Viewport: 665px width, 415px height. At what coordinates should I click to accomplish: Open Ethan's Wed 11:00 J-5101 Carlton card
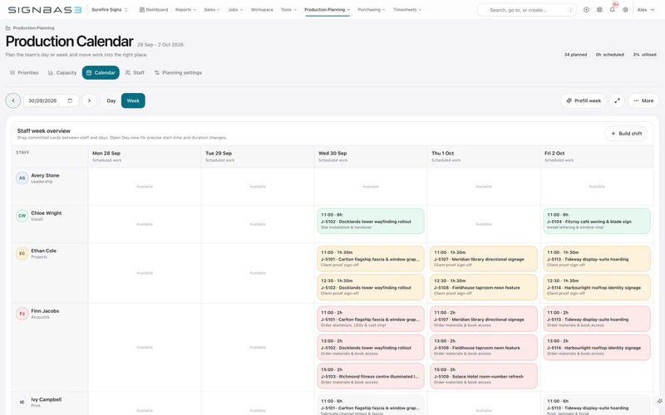pos(371,259)
